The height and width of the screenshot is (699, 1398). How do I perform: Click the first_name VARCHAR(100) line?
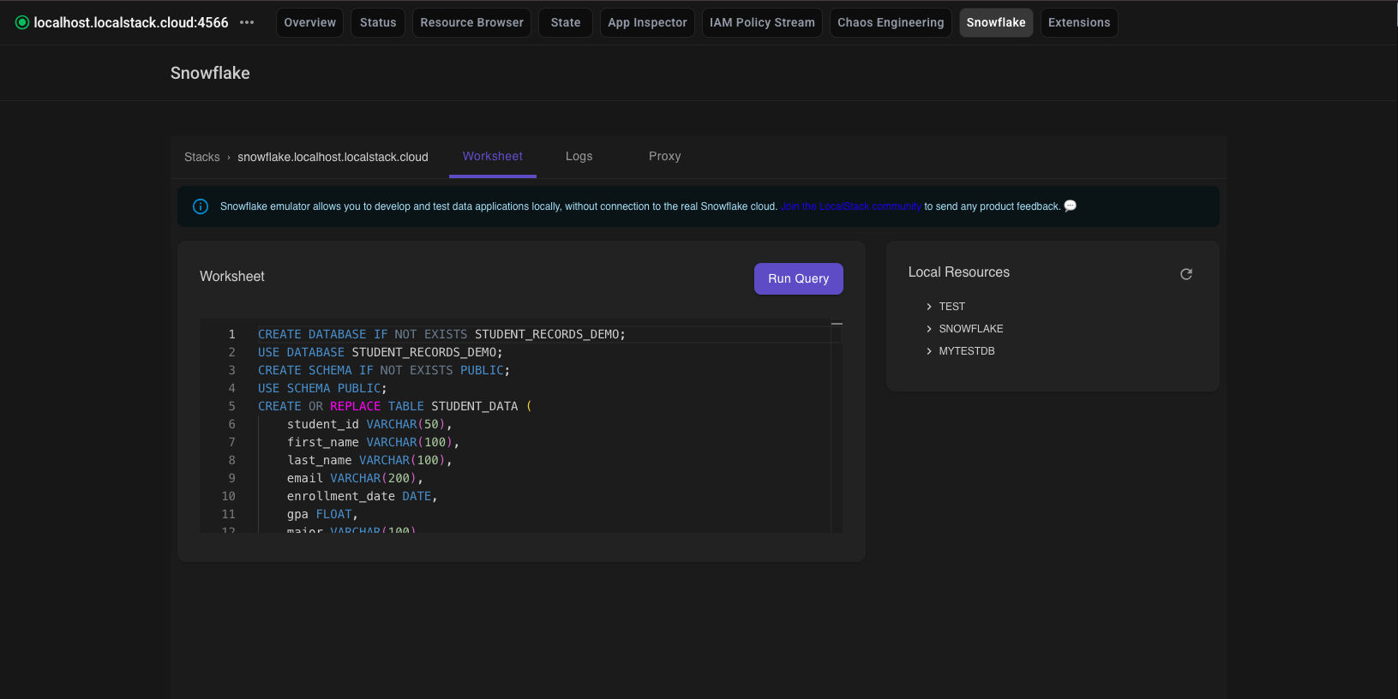373,442
